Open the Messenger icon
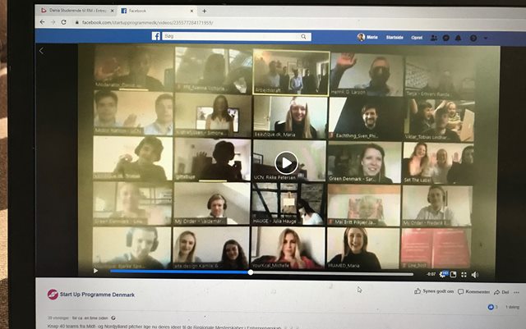 pos(445,38)
